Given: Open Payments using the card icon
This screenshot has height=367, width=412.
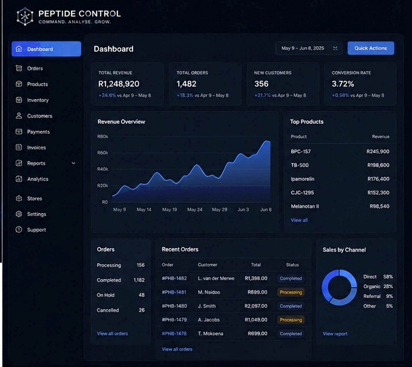Looking at the screenshot, I should (x=19, y=131).
